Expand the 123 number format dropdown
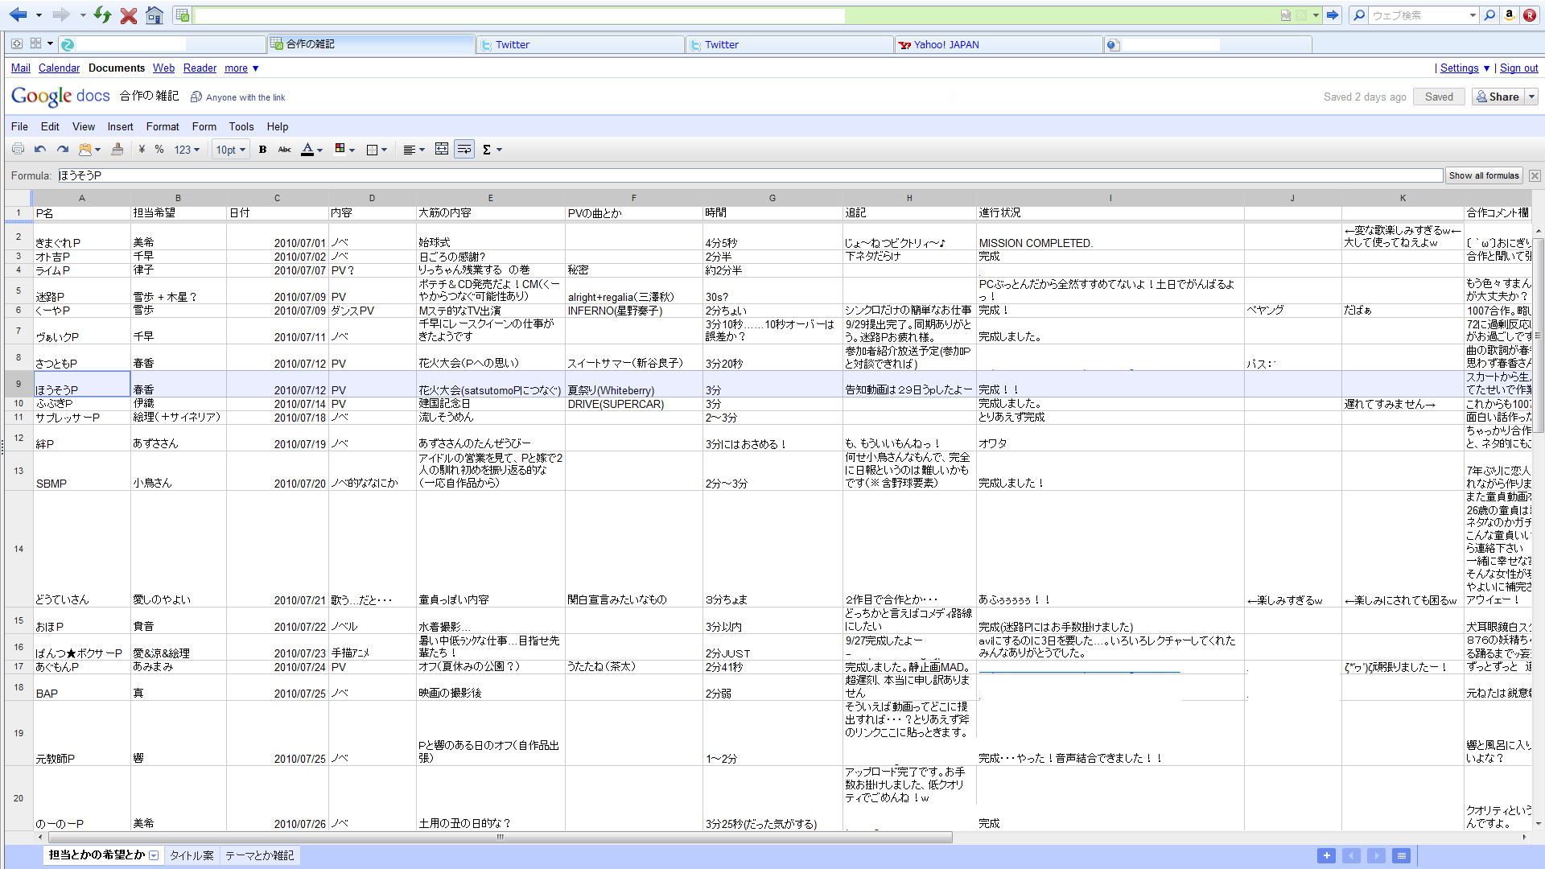 click(x=187, y=150)
